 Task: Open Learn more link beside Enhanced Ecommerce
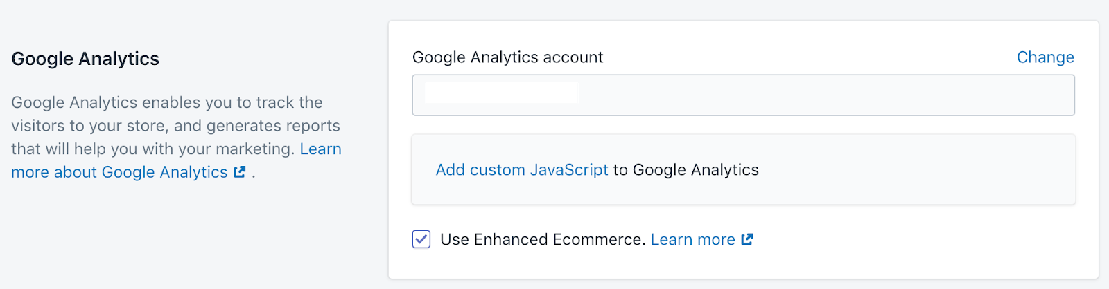pos(693,239)
